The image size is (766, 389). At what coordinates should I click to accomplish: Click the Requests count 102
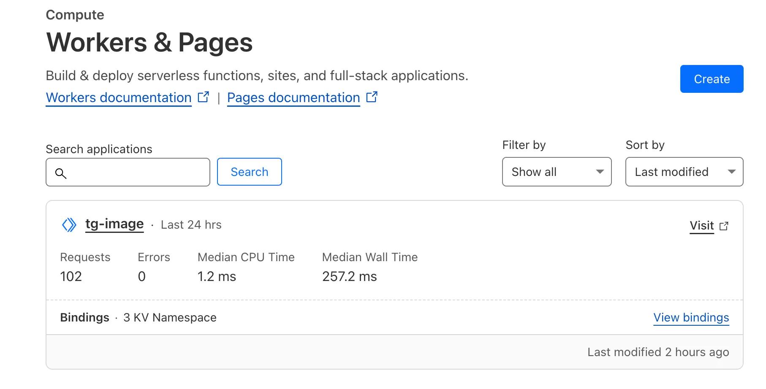click(x=71, y=276)
